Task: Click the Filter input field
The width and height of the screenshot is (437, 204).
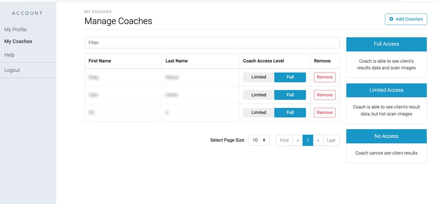Action: pyautogui.click(x=212, y=43)
